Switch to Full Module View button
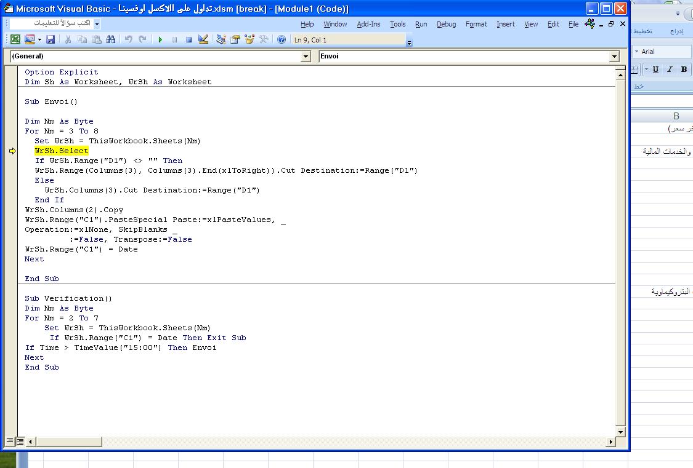Image resolution: width=693 pixels, height=468 pixels. (20, 441)
